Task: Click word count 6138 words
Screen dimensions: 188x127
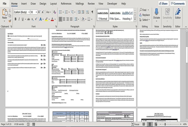Action: [x=19, y=124]
